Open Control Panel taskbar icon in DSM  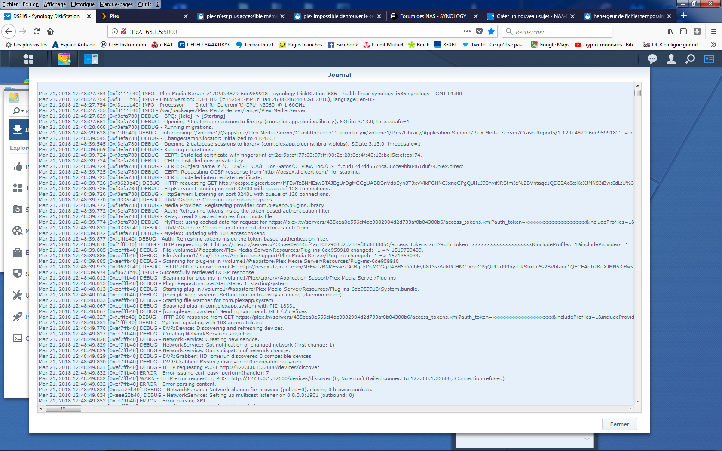91,59
